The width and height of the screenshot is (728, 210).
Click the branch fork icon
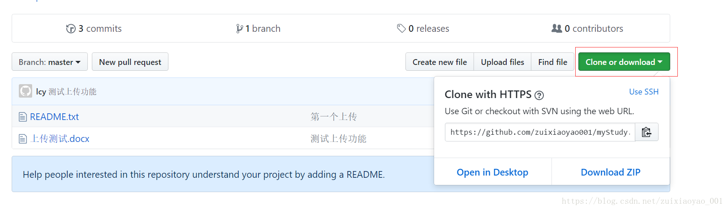[240, 29]
